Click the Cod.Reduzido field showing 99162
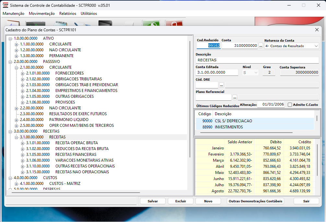The height and width of the screenshot is (222, 326). pyautogui.click(x=209, y=45)
